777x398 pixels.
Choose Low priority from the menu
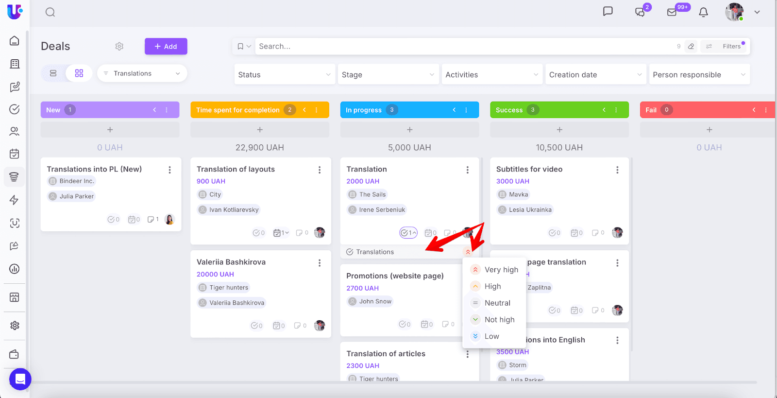click(491, 336)
